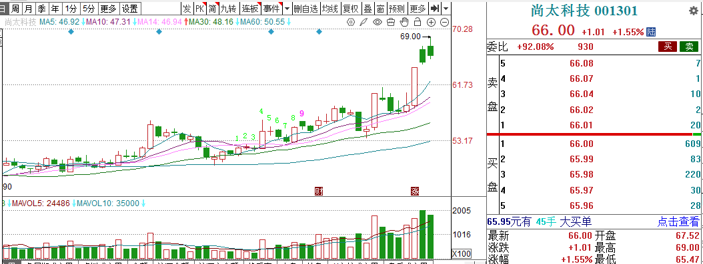Select the drawing pen tool icon

[x=364, y=22]
